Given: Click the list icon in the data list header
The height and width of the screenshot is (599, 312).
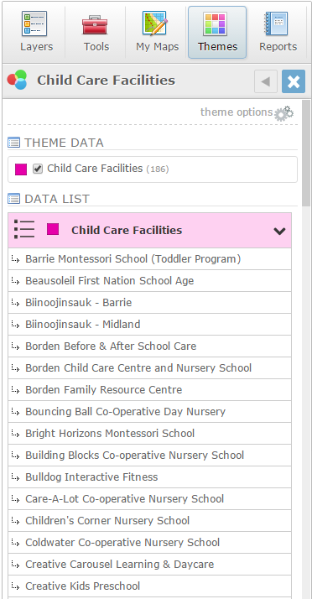Looking at the screenshot, I should point(24,230).
